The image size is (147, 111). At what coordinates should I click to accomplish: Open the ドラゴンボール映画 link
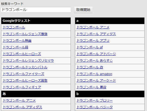click(x=17, y=41)
